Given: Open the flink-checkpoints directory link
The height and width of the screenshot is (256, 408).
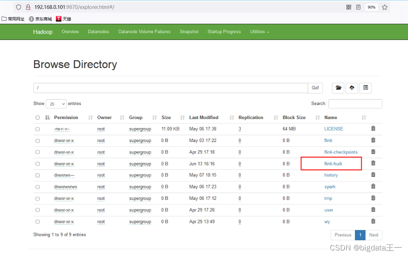Looking at the screenshot, I should [341, 152].
